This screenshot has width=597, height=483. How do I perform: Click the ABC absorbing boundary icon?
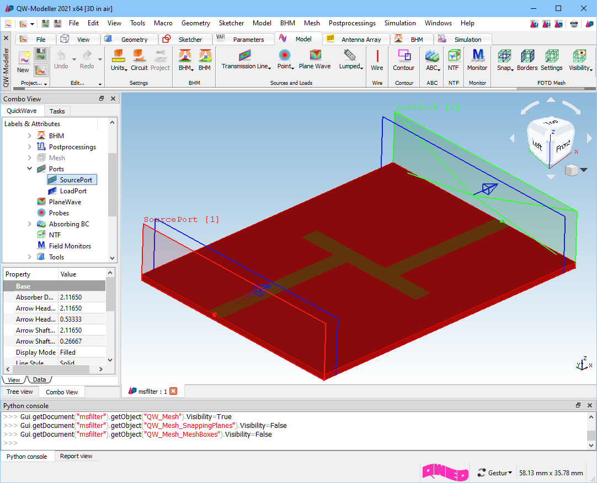[x=432, y=56]
